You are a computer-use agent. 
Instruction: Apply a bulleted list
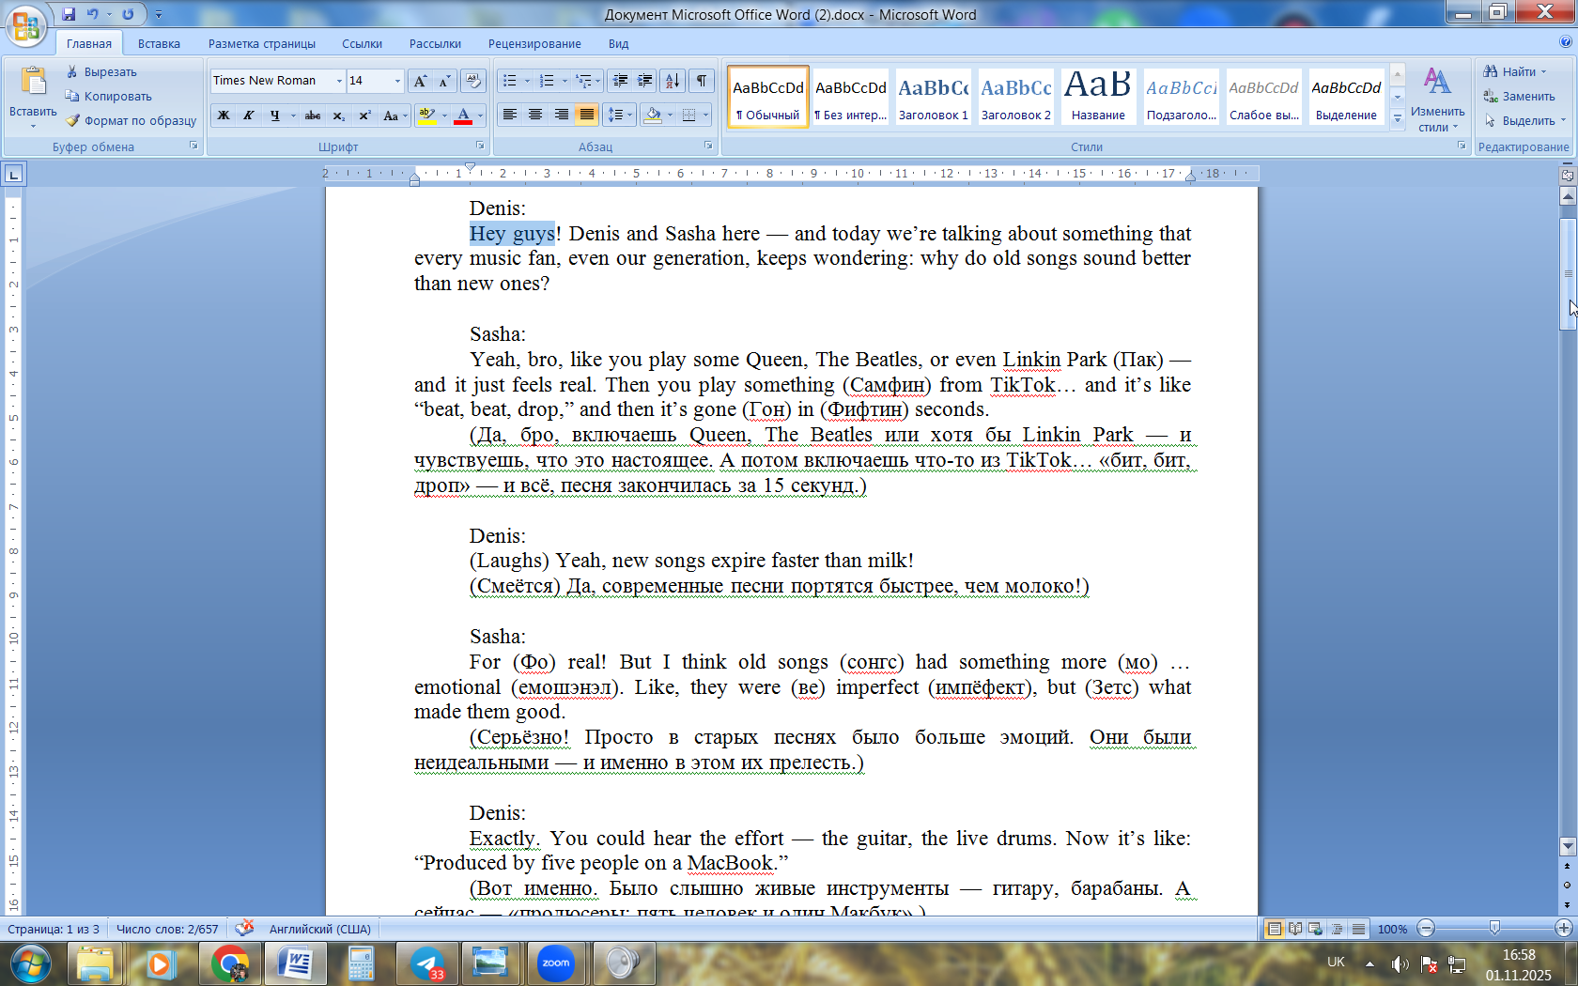click(x=510, y=81)
